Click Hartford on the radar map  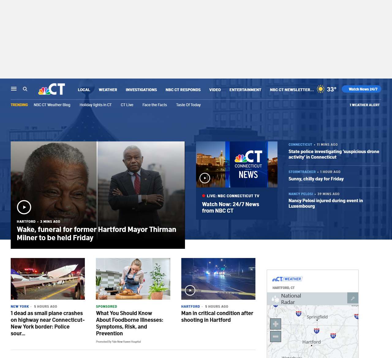[x=311, y=342]
